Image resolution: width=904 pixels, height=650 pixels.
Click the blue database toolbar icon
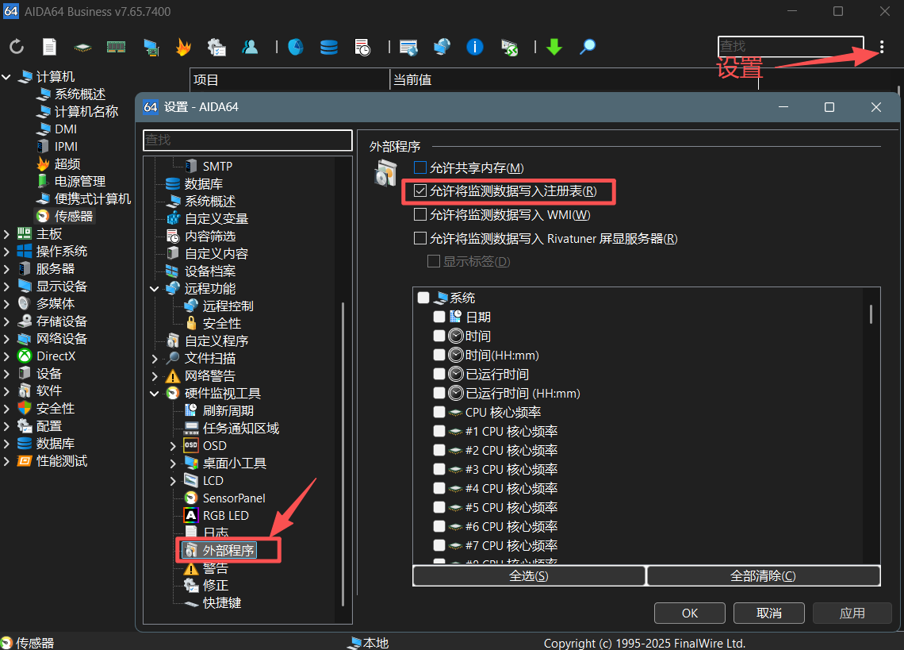click(328, 47)
